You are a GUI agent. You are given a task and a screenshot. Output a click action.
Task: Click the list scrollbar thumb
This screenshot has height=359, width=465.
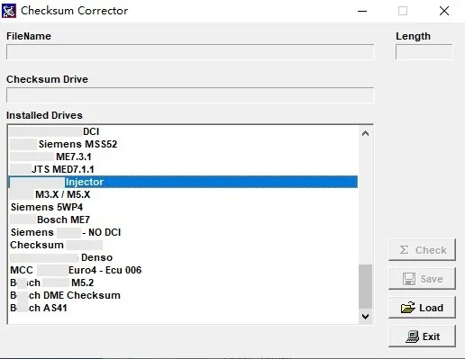(x=365, y=286)
